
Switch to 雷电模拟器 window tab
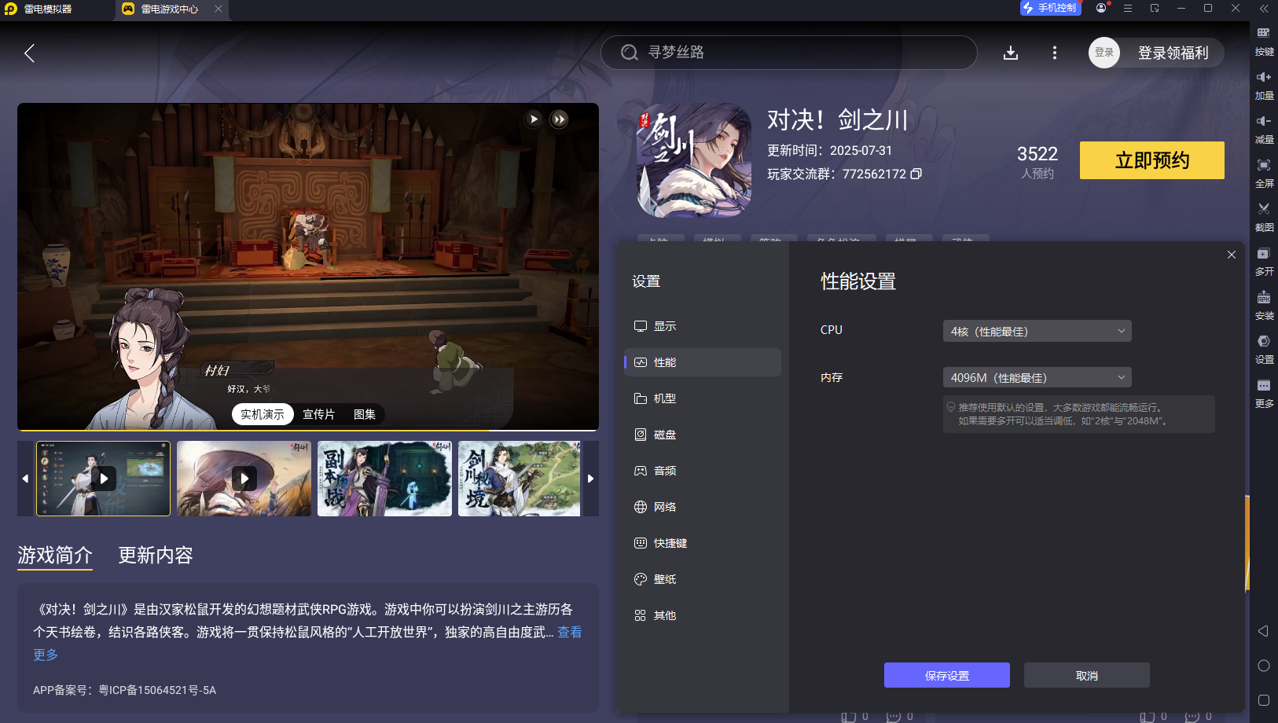click(47, 9)
